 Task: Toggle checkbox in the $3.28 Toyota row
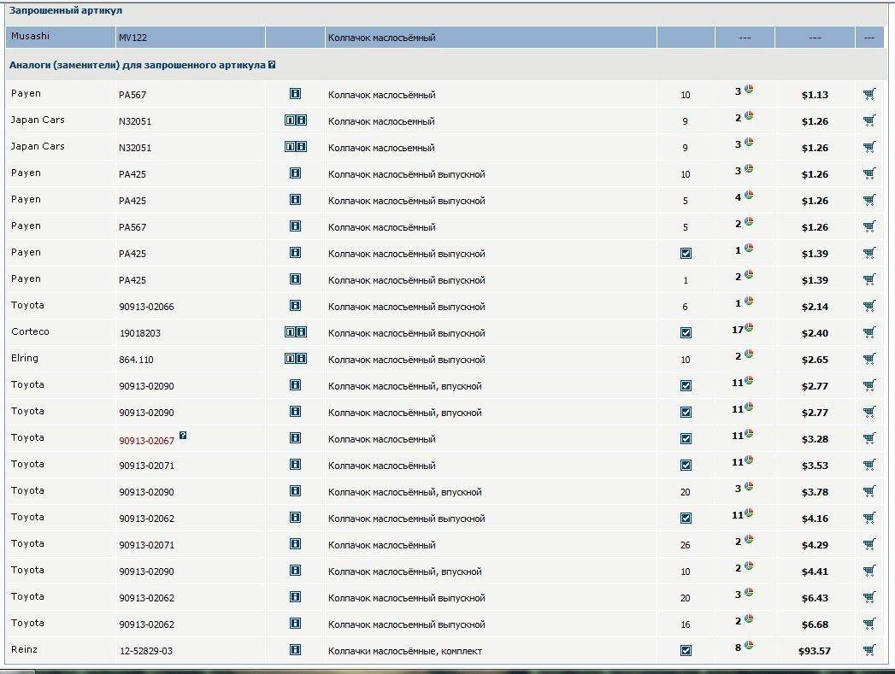coord(686,439)
